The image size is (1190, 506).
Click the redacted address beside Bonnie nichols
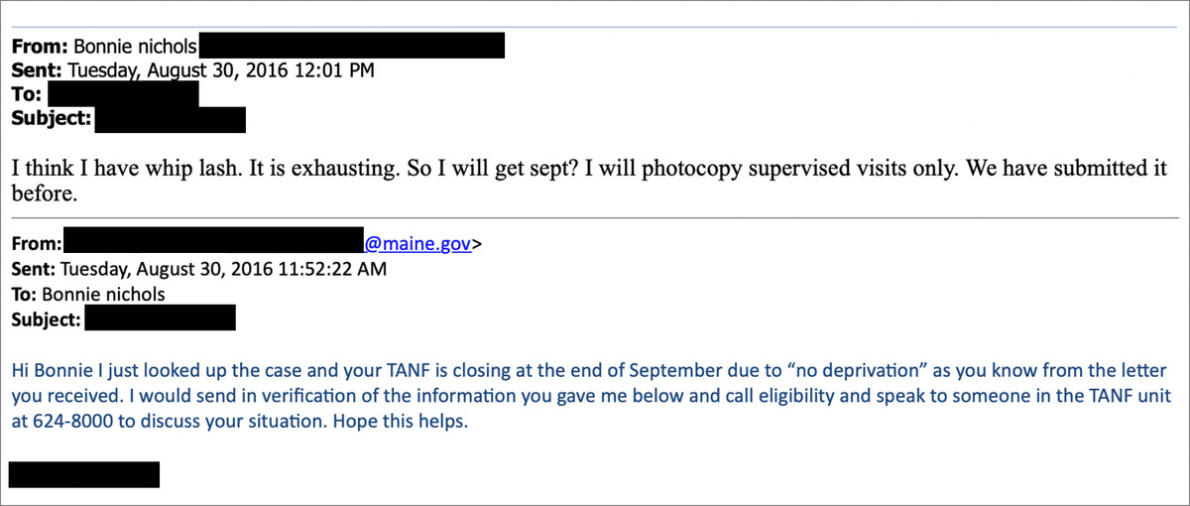[x=352, y=46]
